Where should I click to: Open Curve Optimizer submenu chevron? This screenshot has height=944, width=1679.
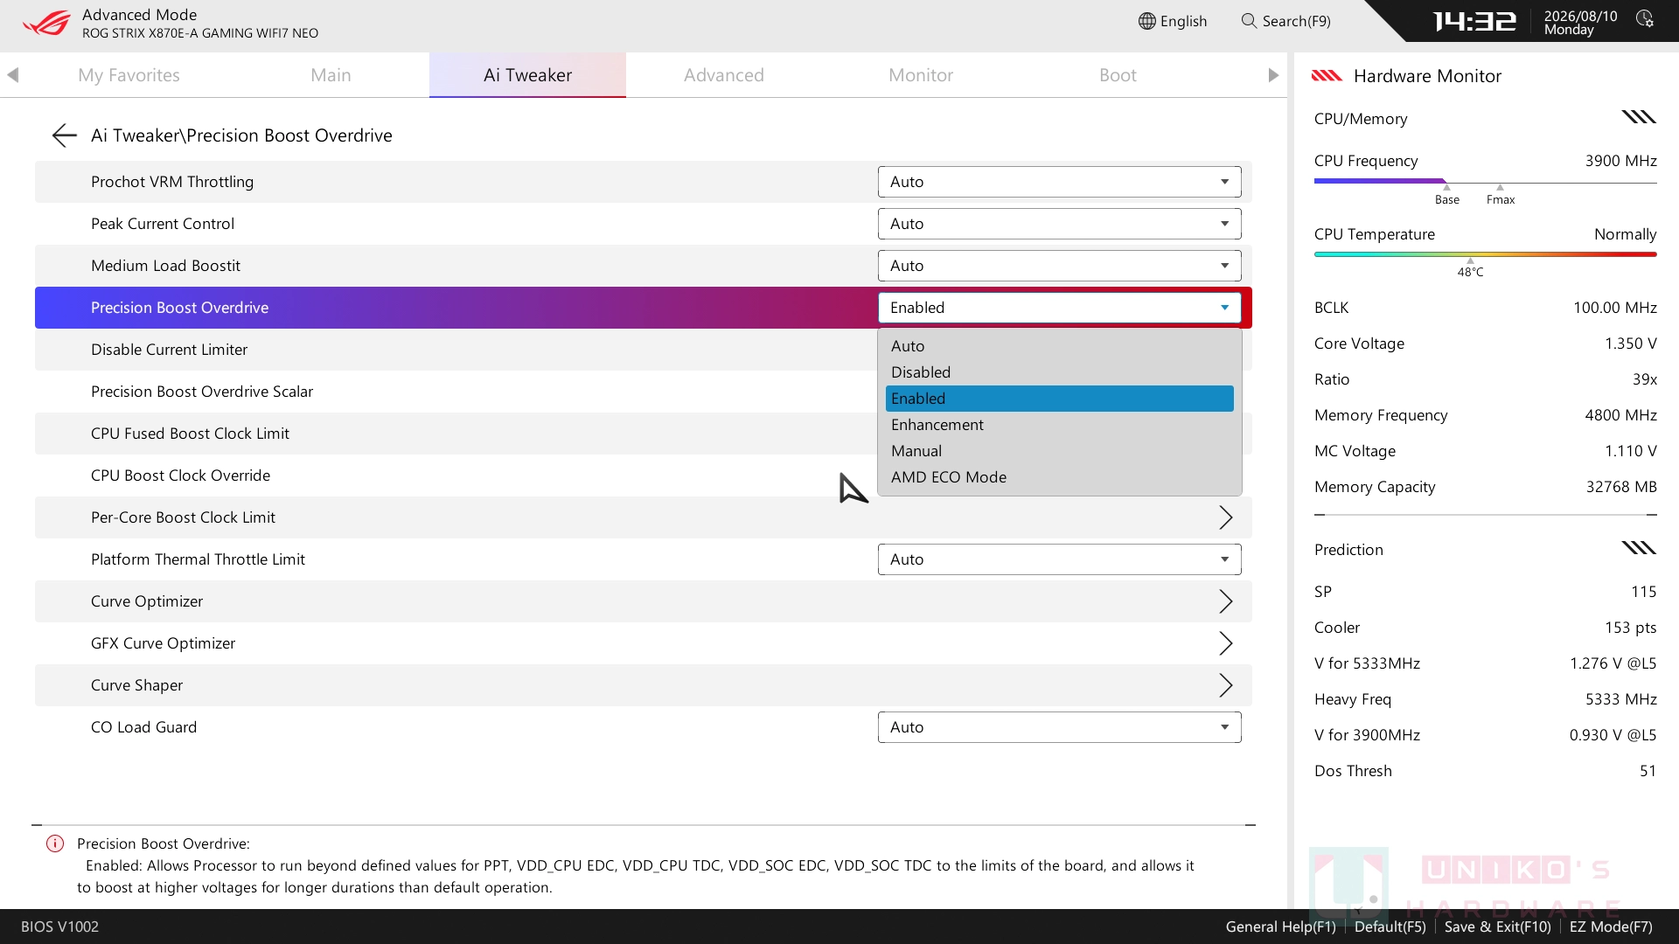click(x=1226, y=601)
